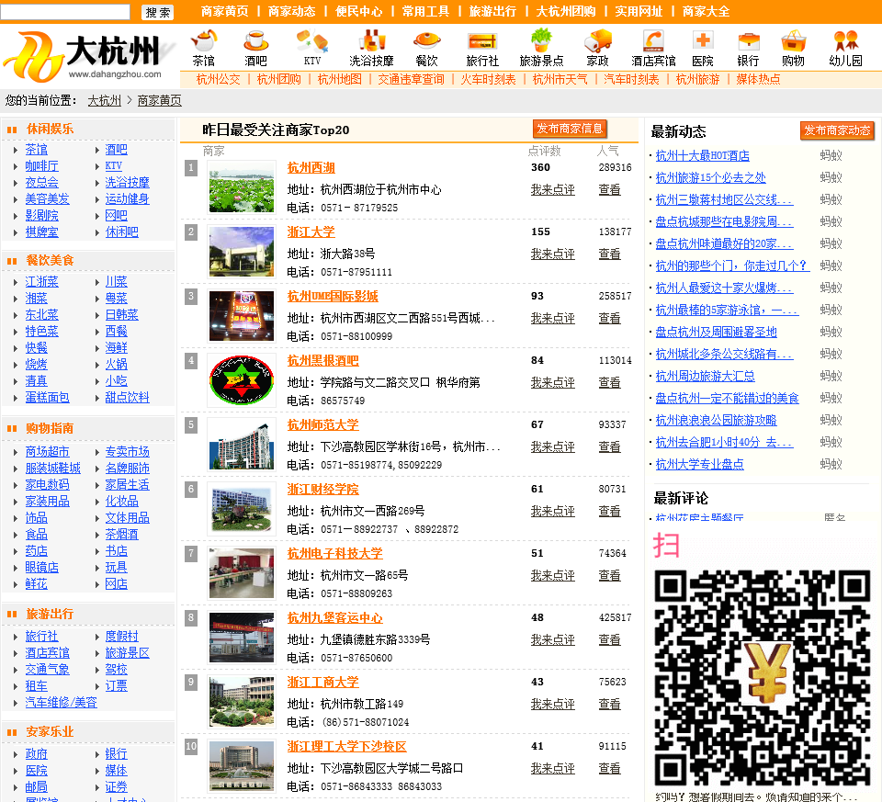
Task: Open the 商家动态 top menu item
Action: (x=291, y=11)
